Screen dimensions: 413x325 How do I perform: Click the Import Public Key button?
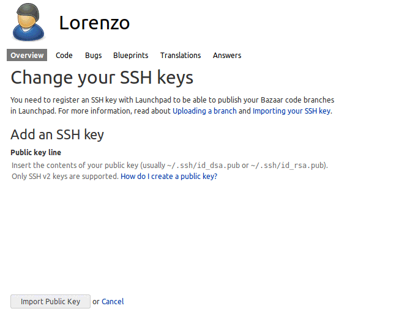(x=50, y=301)
